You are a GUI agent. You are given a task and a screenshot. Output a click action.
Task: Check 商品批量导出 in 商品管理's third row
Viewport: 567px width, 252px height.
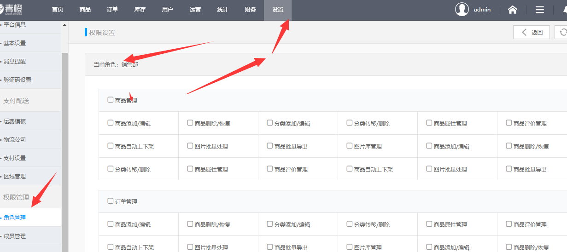pos(509,169)
